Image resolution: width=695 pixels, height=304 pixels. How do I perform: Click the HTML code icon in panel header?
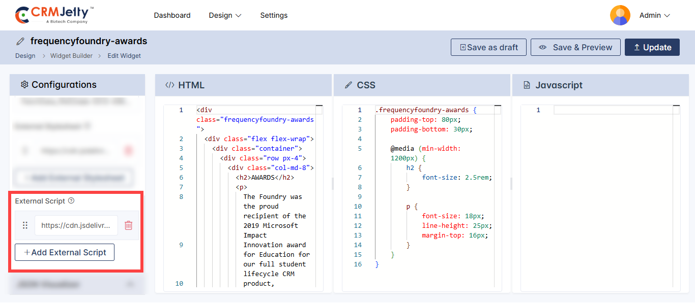click(170, 85)
